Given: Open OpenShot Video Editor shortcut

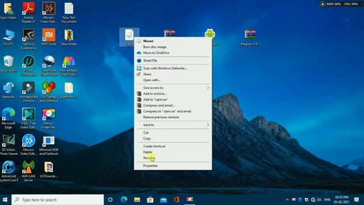Looking at the screenshot, I should coord(49,65).
